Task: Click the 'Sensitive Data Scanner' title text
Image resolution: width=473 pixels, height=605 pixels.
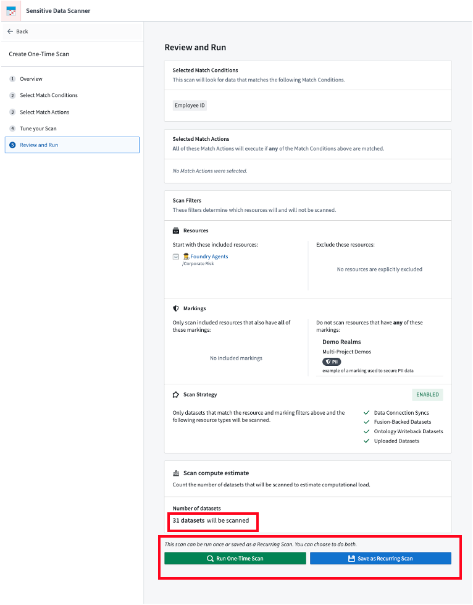Action: 58,11
